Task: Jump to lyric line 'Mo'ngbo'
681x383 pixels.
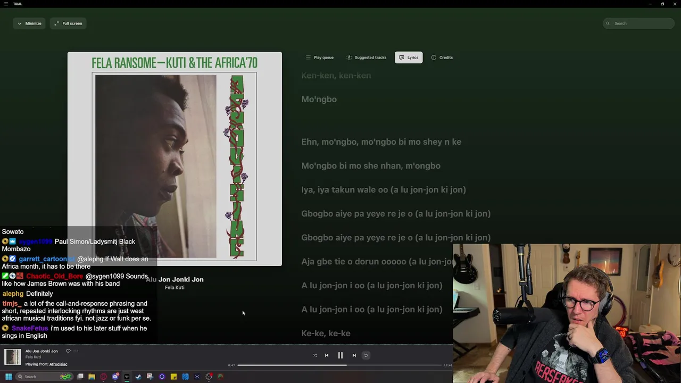Action: 319,99
